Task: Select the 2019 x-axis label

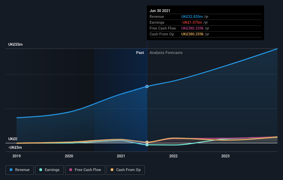Action: point(17,156)
